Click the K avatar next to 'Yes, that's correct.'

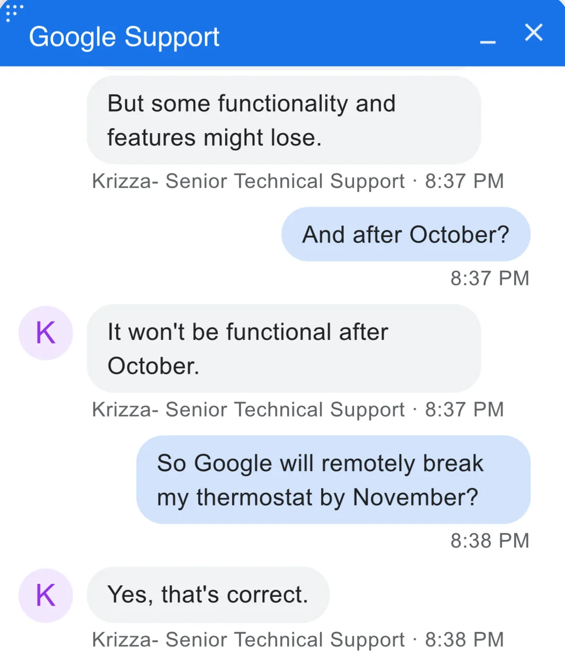pyautogui.click(x=46, y=595)
